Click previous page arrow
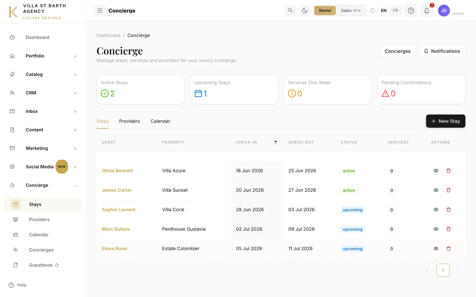 click(427, 270)
